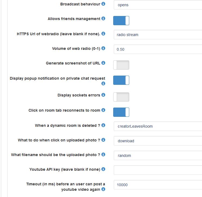
Task: Click the web radio volume field 0.50
Action: pos(157,49)
